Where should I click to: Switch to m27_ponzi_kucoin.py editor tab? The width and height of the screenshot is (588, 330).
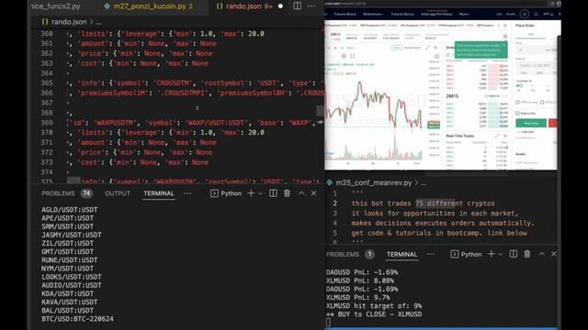(150, 6)
